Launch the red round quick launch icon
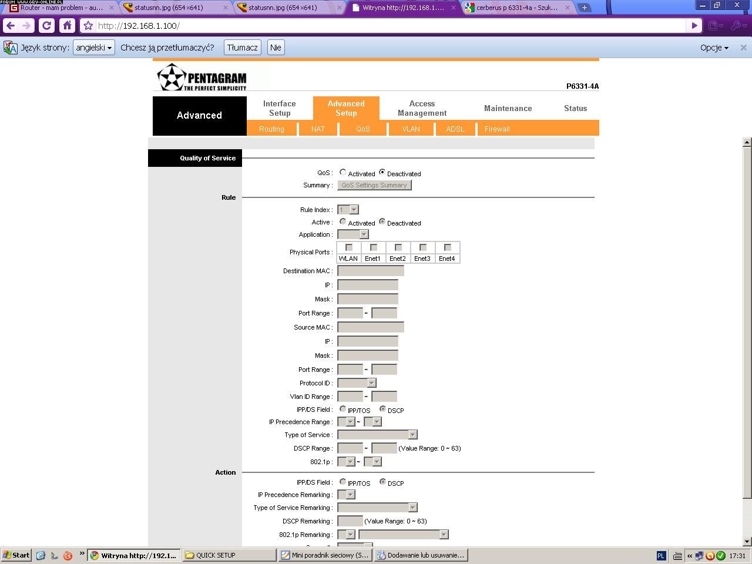 pyautogui.click(x=68, y=555)
